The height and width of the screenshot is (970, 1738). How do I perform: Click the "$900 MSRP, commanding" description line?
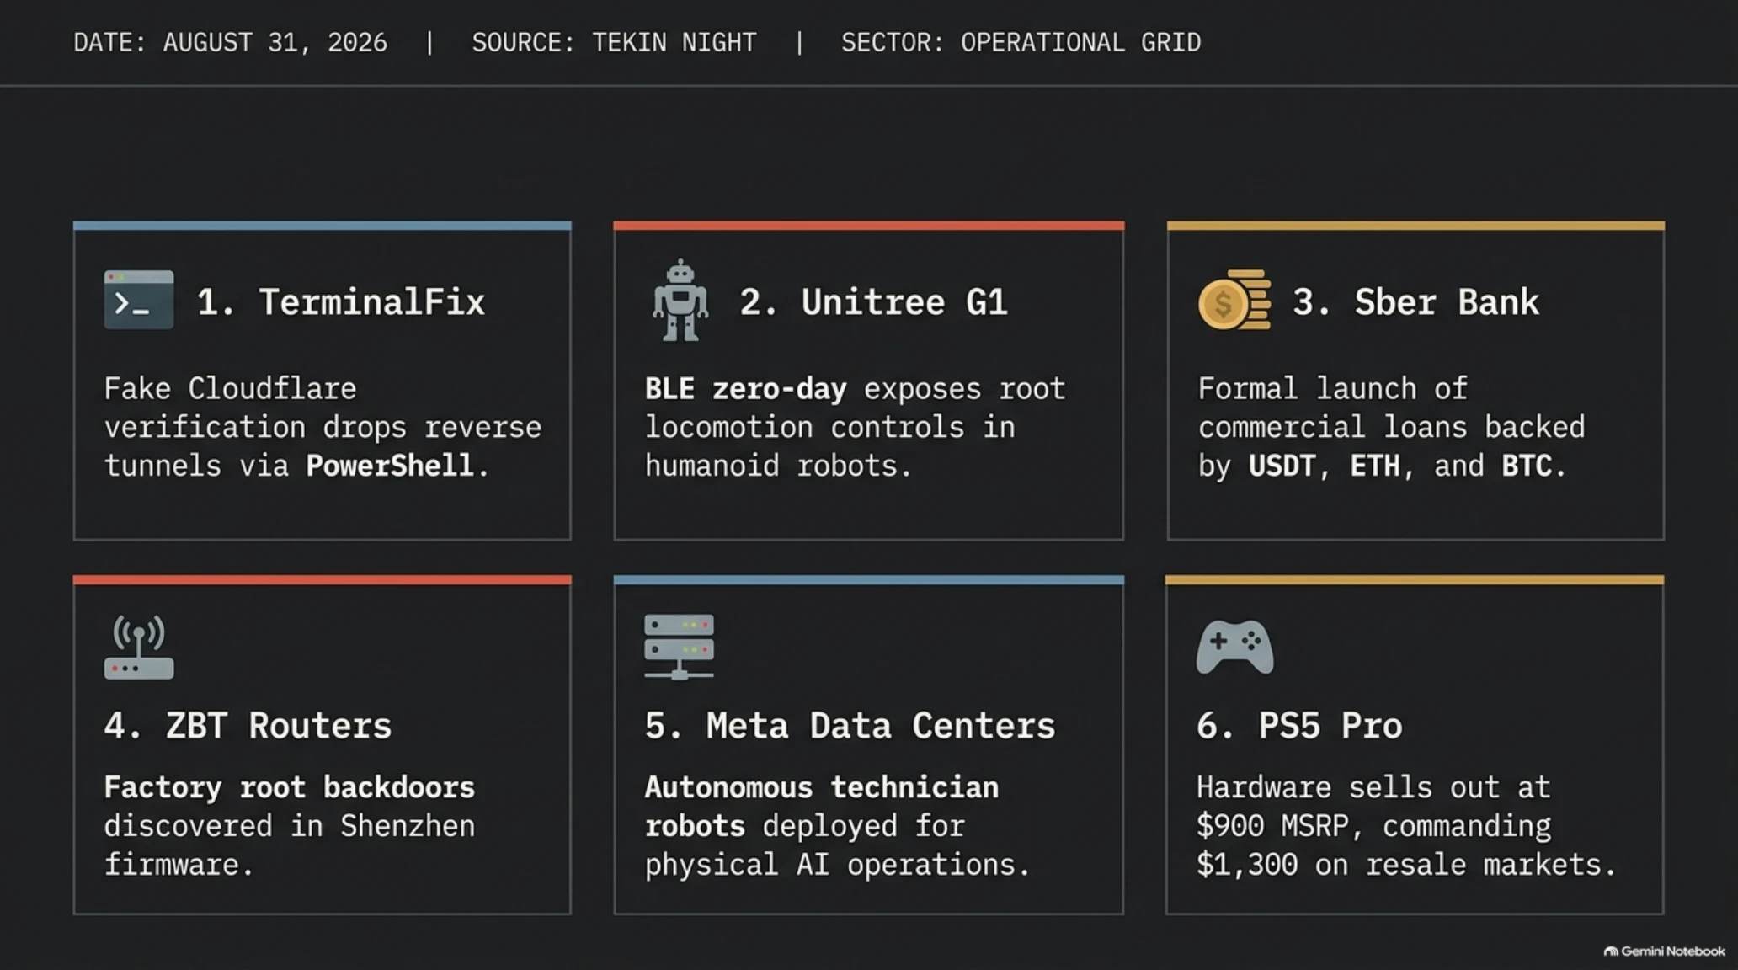tap(1373, 826)
